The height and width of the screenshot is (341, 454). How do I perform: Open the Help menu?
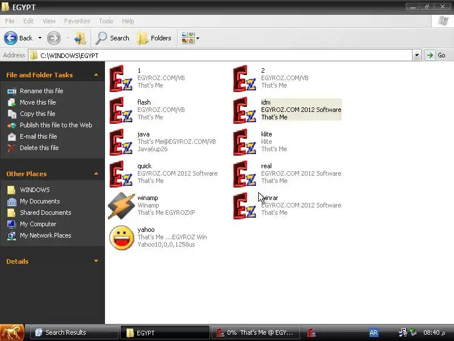point(128,21)
